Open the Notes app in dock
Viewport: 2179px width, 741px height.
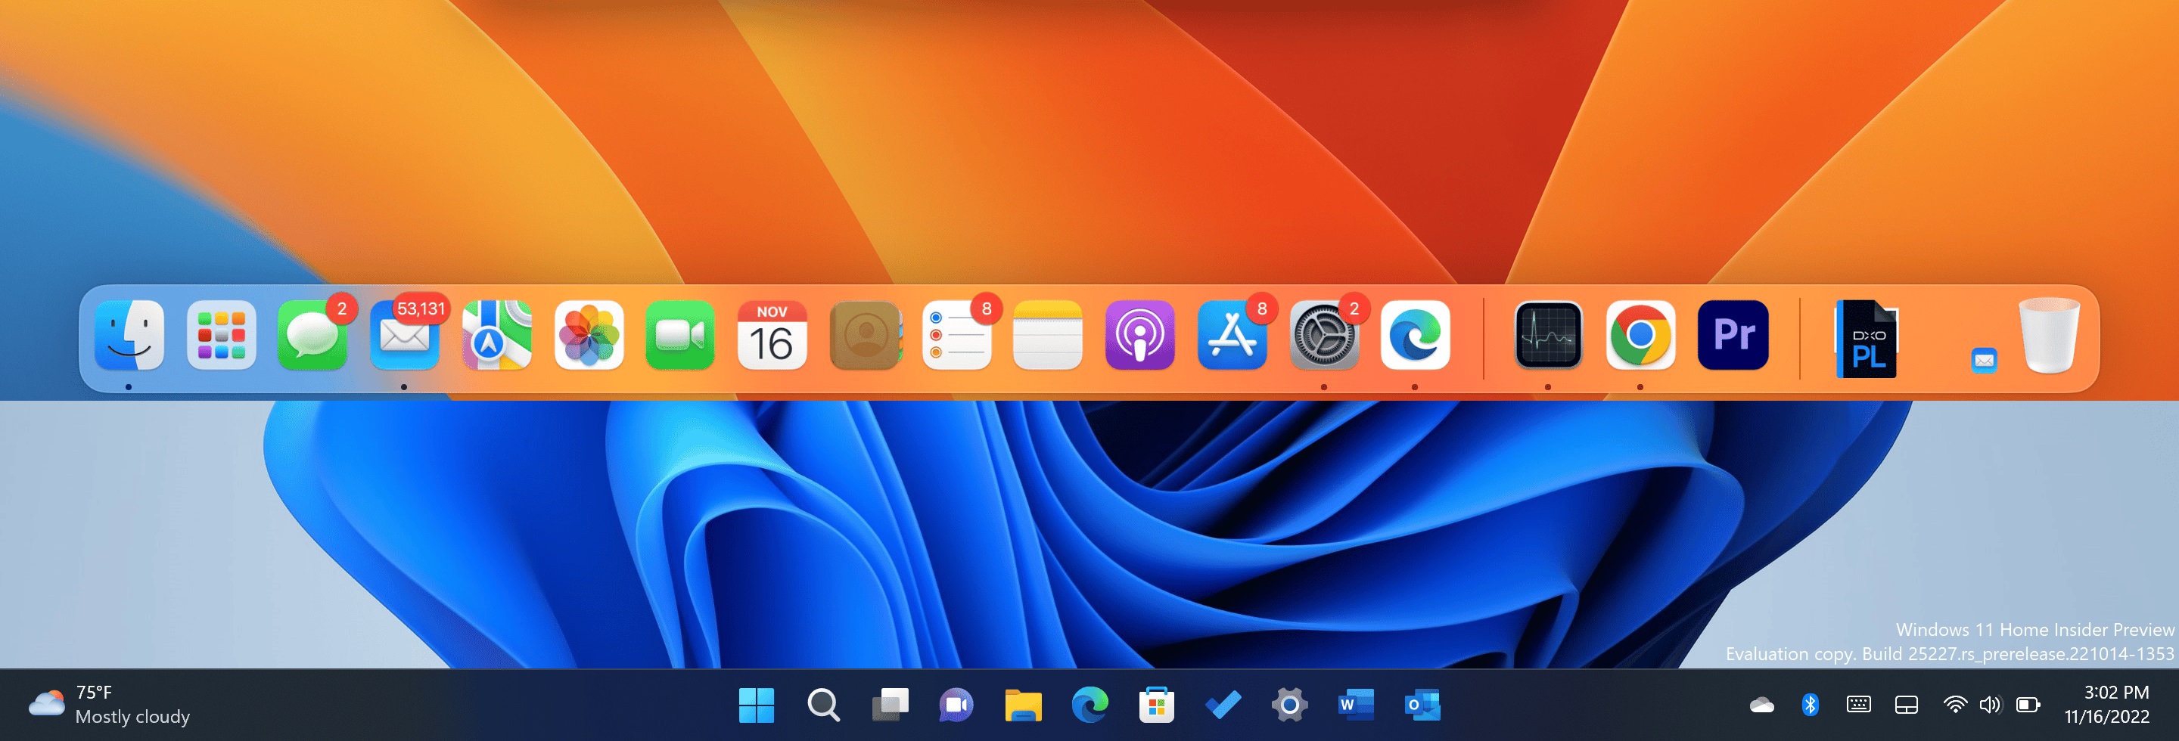click(1048, 336)
